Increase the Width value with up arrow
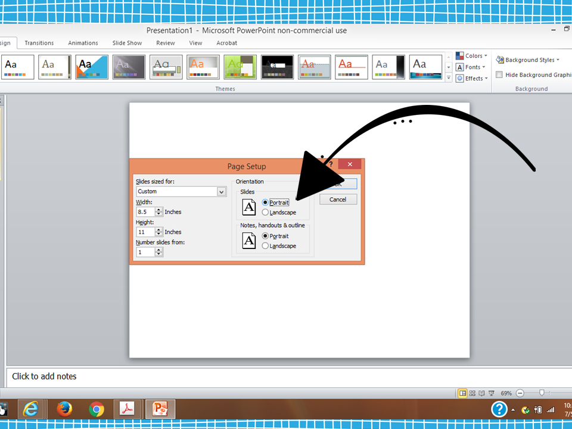 tap(158, 210)
